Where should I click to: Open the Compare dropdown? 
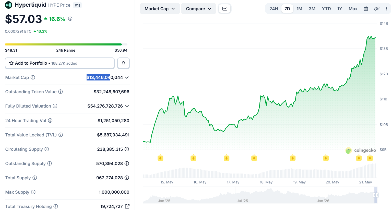(199, 9)
